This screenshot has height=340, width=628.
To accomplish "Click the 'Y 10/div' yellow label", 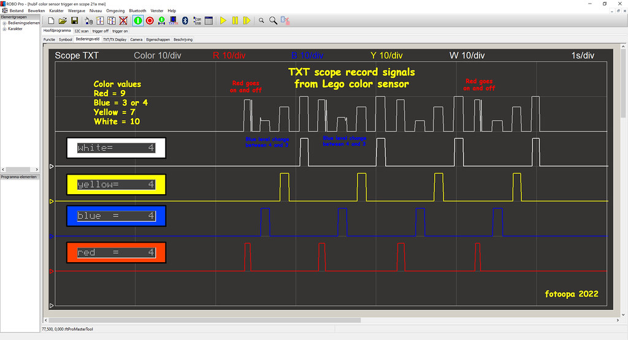I will click(x=386, y=56).
